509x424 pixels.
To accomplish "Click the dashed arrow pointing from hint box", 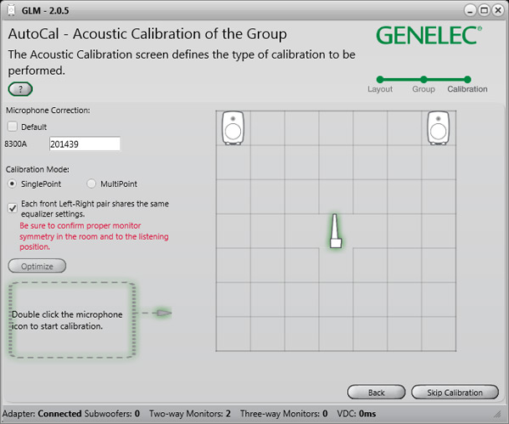I will coord(157,314).
